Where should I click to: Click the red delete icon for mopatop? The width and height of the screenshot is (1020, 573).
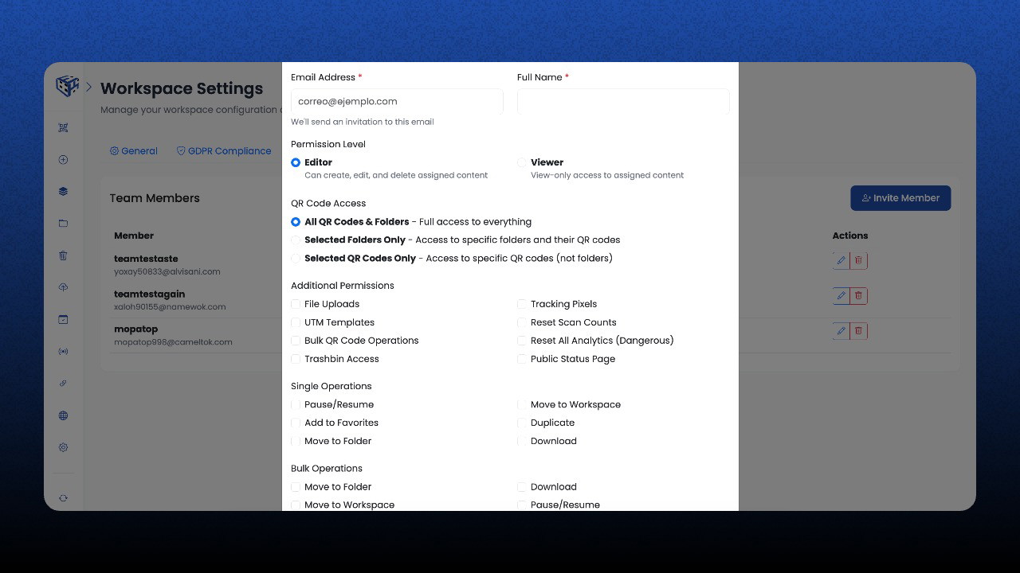[858, 331]
